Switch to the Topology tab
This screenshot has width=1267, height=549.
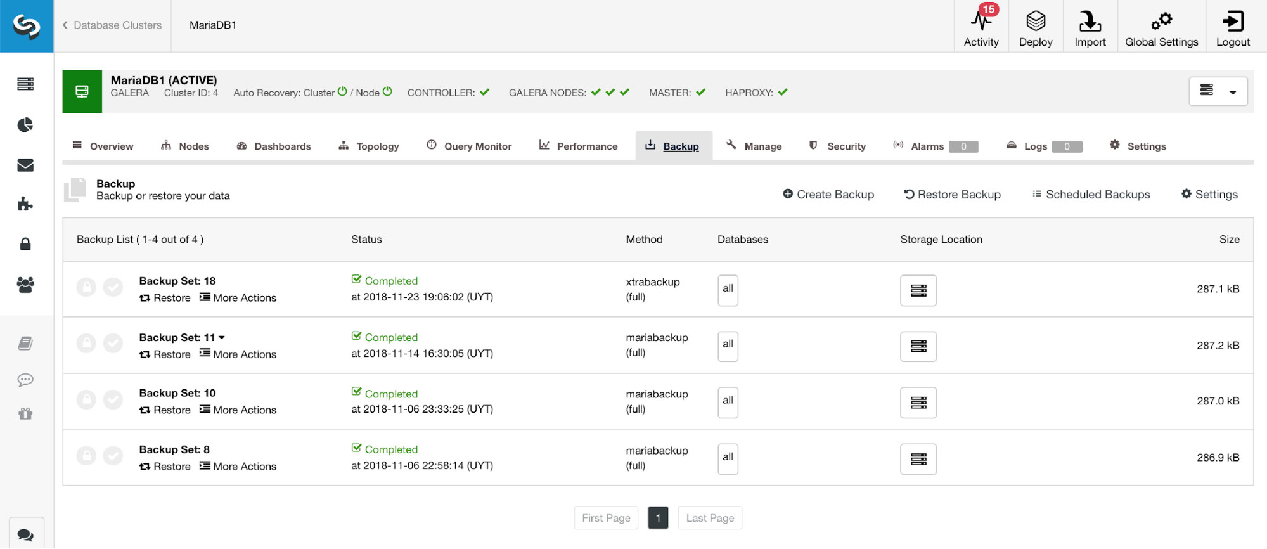click(369, 146)
